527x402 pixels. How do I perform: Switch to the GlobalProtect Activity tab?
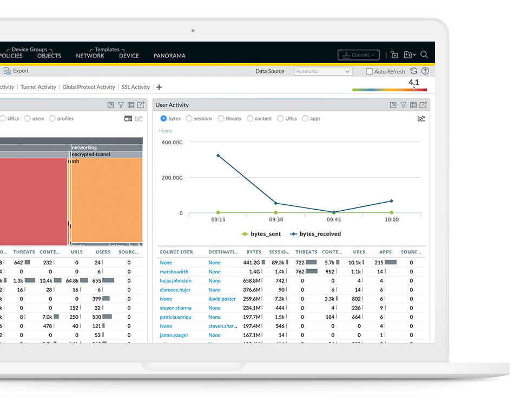coord(89,87)
